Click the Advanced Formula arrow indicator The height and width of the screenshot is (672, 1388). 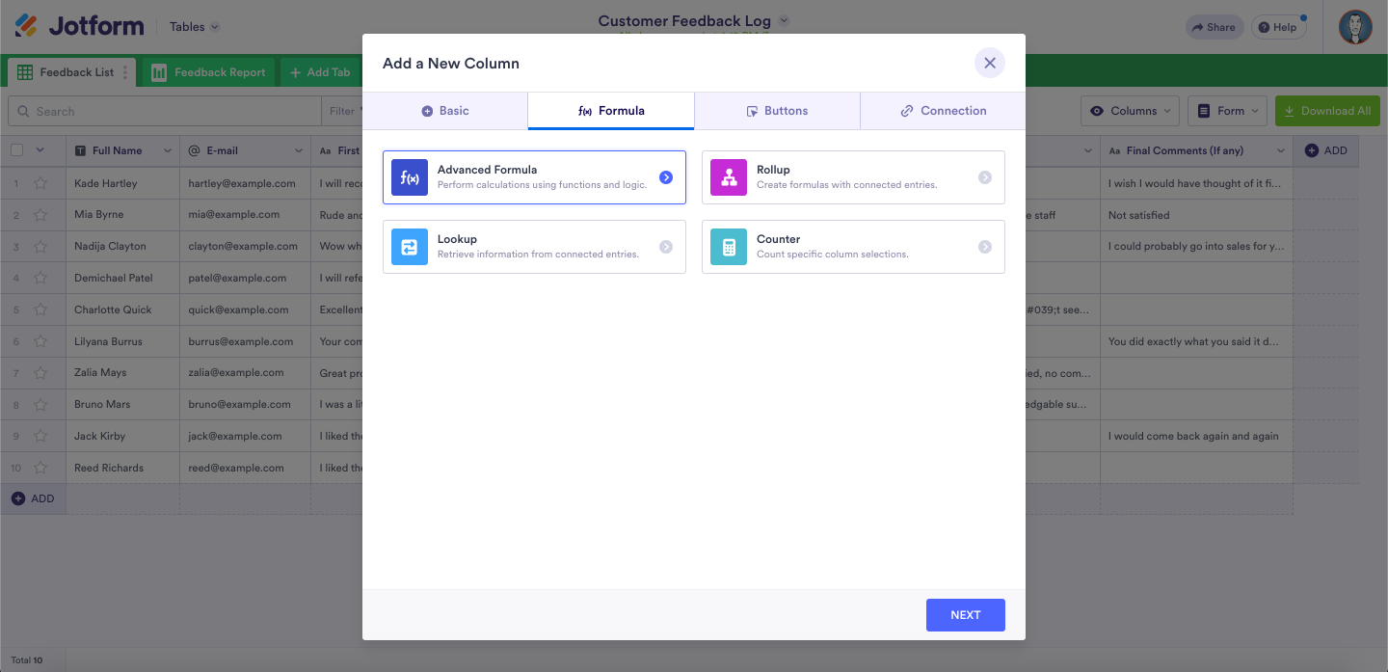click(x=666, y=177)
